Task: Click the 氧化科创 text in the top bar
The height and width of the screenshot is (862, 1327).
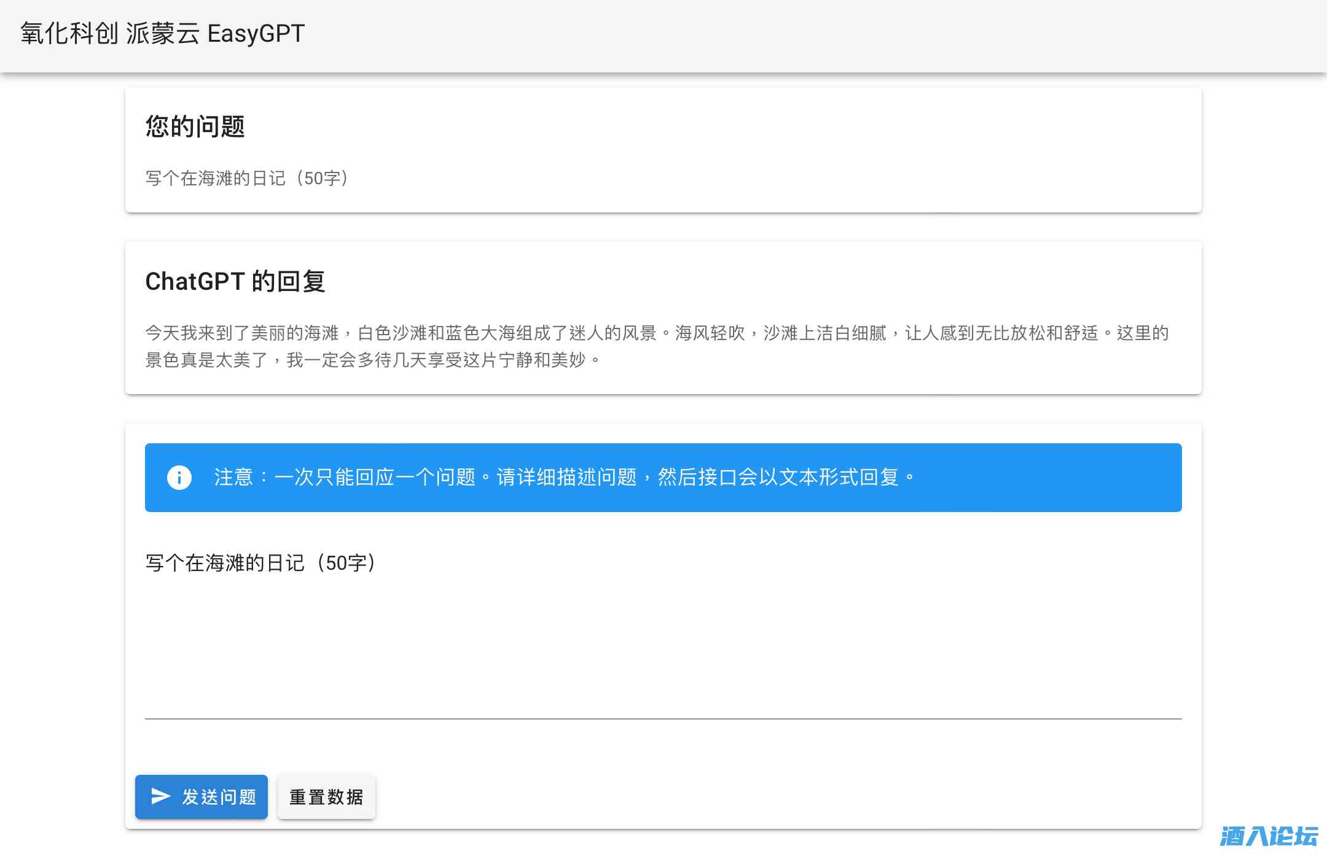Action: click(x=69, y=33)
